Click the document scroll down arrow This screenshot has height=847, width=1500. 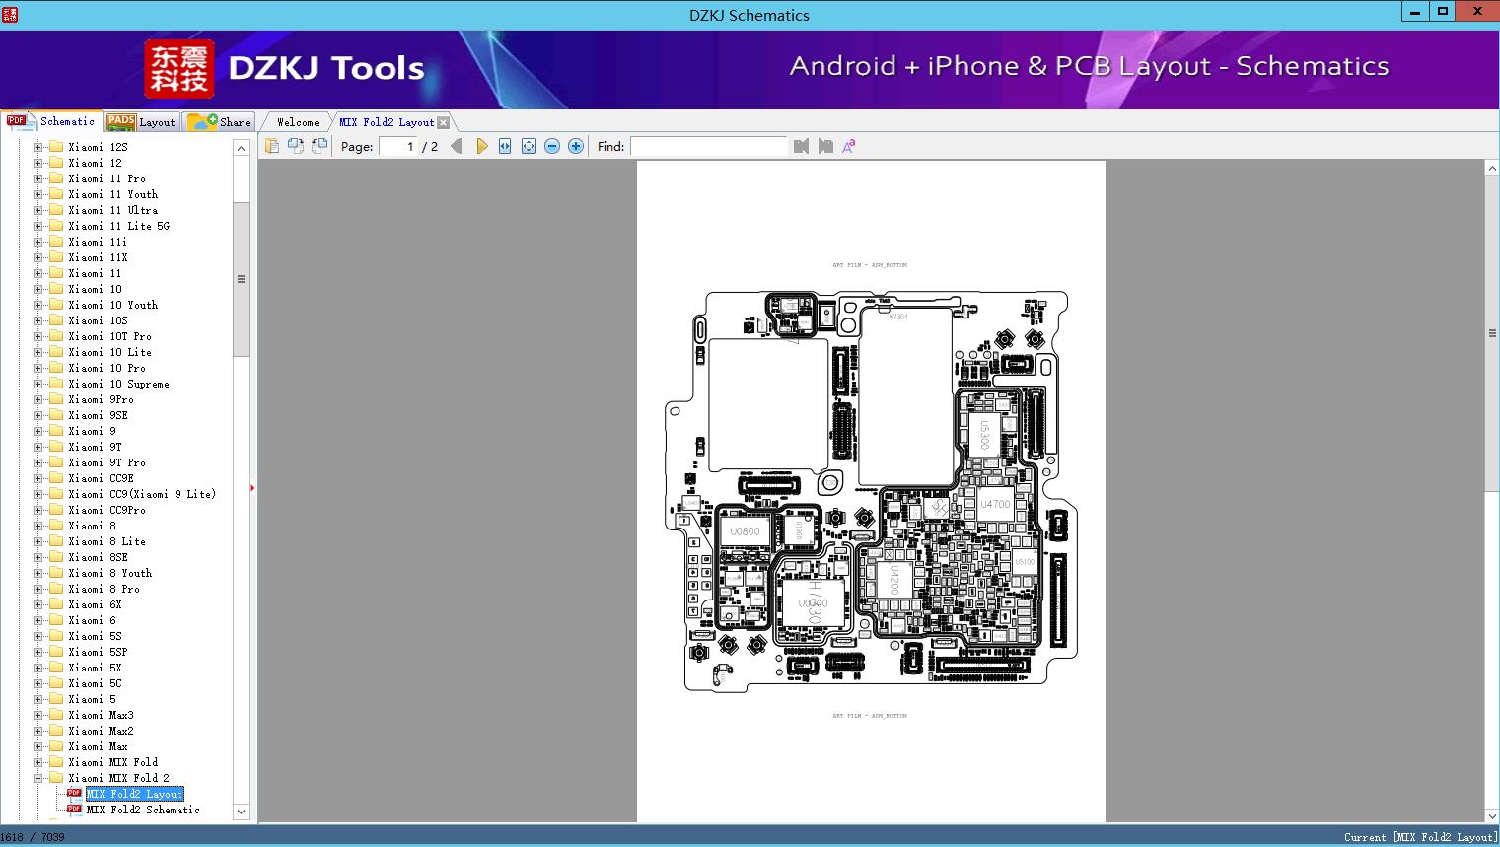click(1492, 815)
